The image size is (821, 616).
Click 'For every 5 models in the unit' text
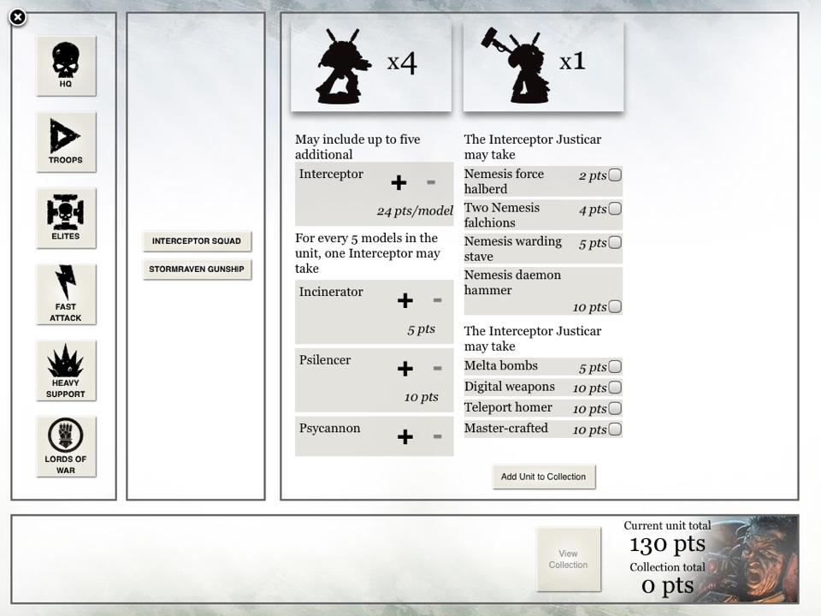368,253
